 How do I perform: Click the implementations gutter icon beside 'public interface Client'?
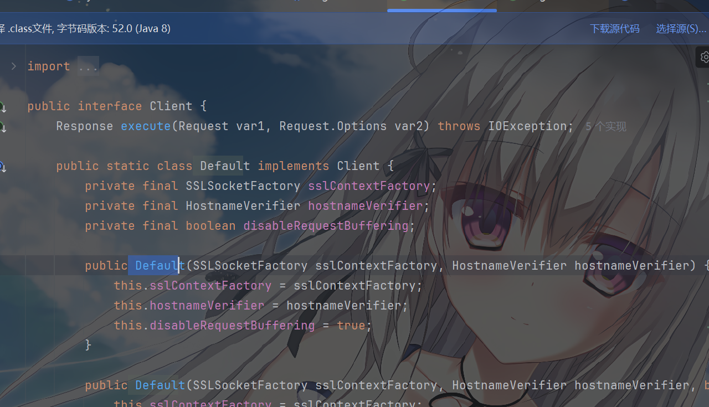pos(2,107)
